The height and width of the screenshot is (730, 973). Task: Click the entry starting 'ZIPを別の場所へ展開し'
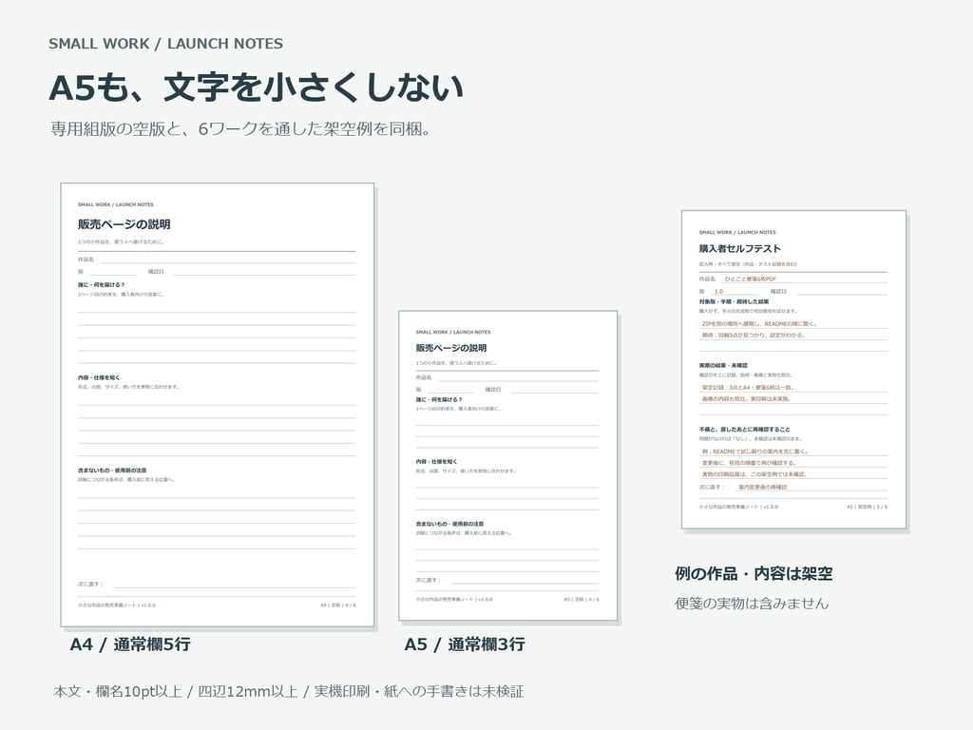coord(758,324)
